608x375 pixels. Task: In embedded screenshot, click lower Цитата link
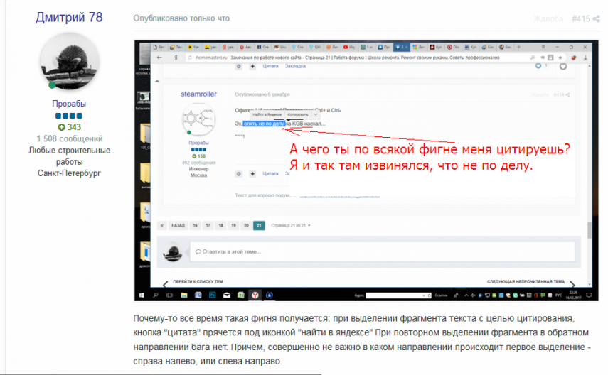(270, 173)
